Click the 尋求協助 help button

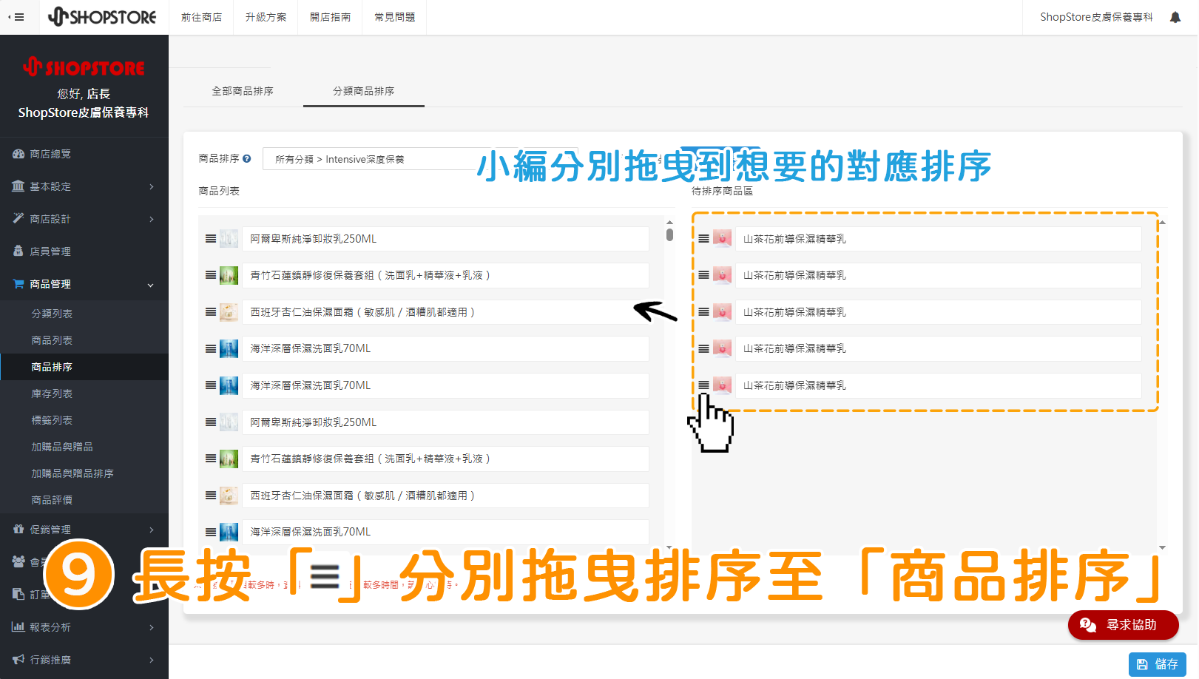[x=1124, y=625]
